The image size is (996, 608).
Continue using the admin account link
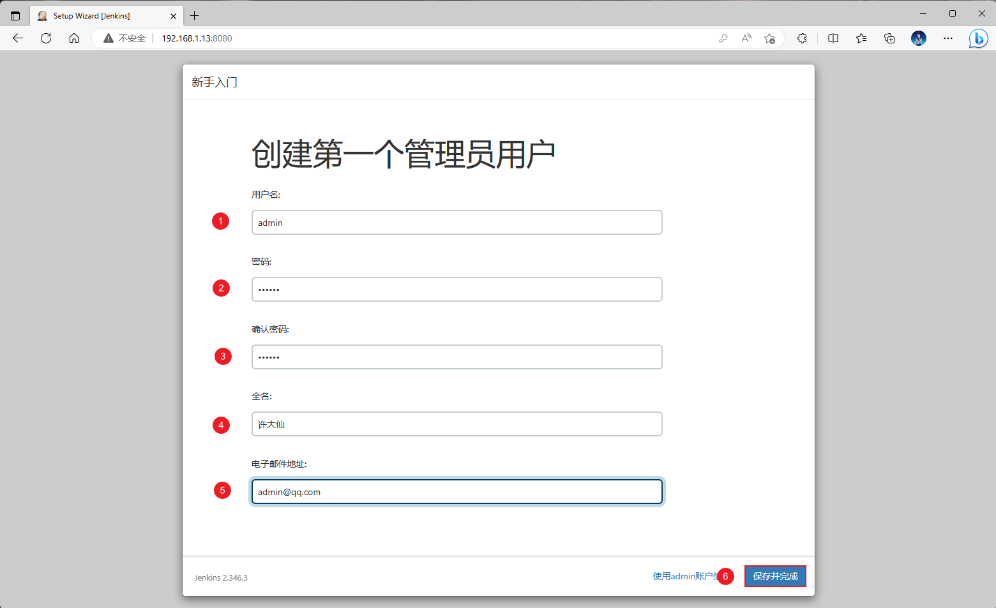pos(686,576)
